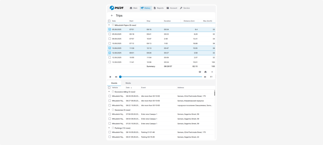
Task: Sort events by the Date column header
Action: point(128,88)
